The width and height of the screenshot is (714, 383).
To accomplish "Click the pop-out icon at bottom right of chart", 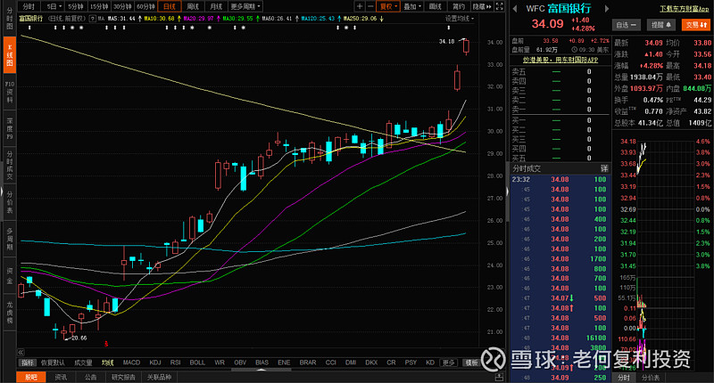I will pos(499,377).
